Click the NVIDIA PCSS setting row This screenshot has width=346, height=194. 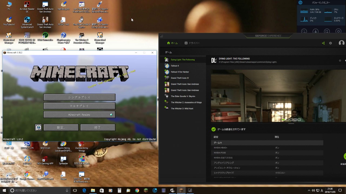coord(267,153)
